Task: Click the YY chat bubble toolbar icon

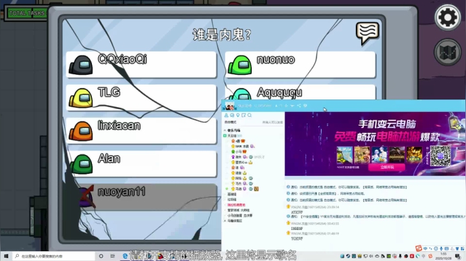Action: coord(232,115)
